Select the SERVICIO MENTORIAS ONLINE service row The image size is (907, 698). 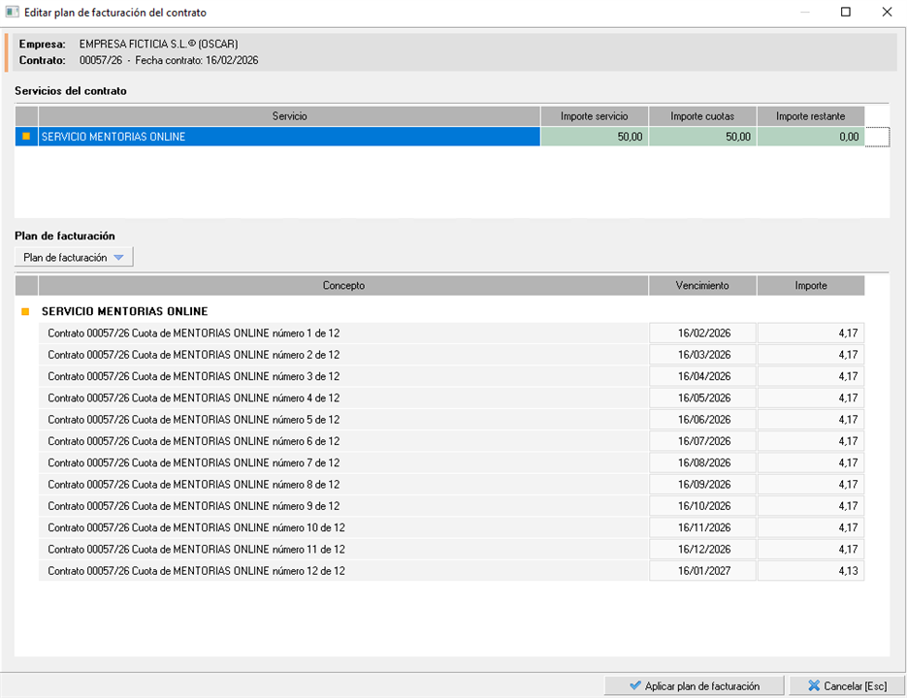pyautogui.click(x=288, y=137)
